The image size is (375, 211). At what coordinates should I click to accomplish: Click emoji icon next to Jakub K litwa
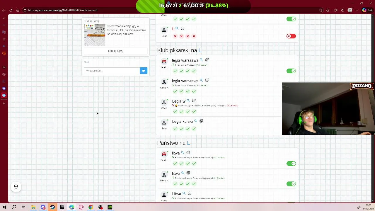pyautogui.click(x=188, y=173)
